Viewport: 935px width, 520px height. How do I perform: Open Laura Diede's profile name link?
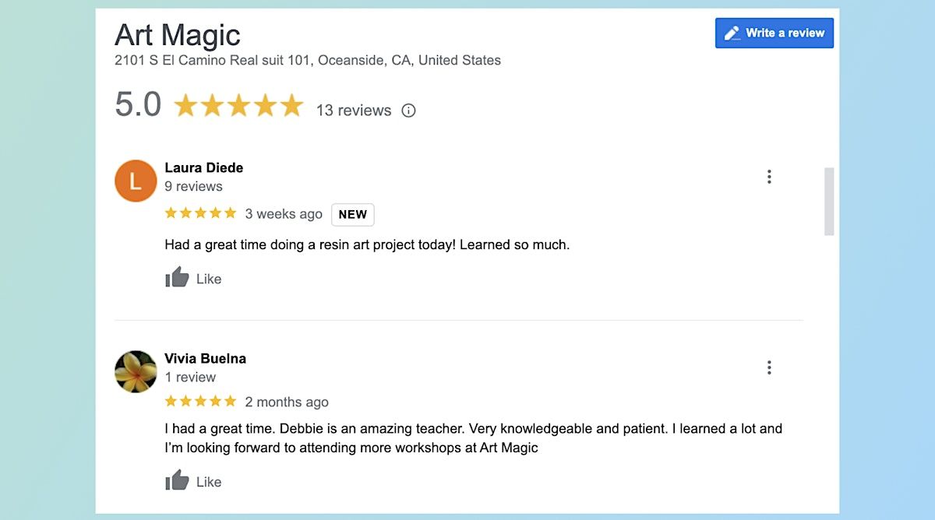(204, 167)
